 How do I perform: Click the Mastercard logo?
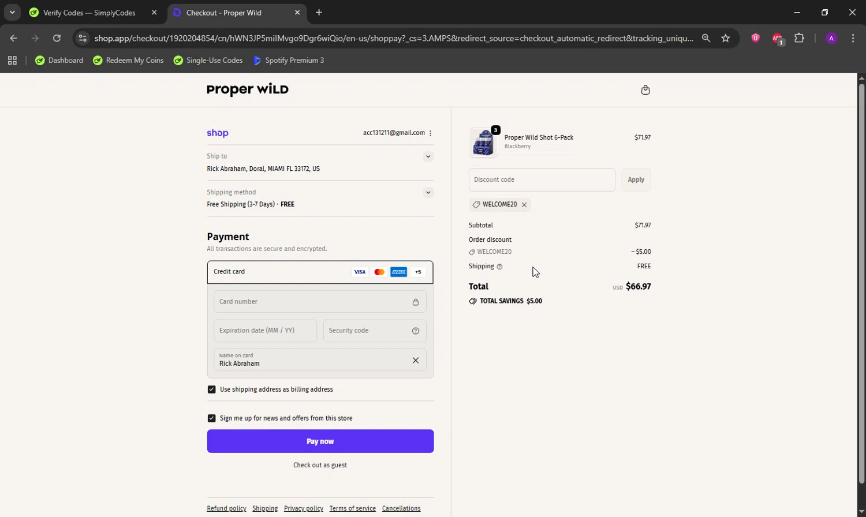coord(379,272)
